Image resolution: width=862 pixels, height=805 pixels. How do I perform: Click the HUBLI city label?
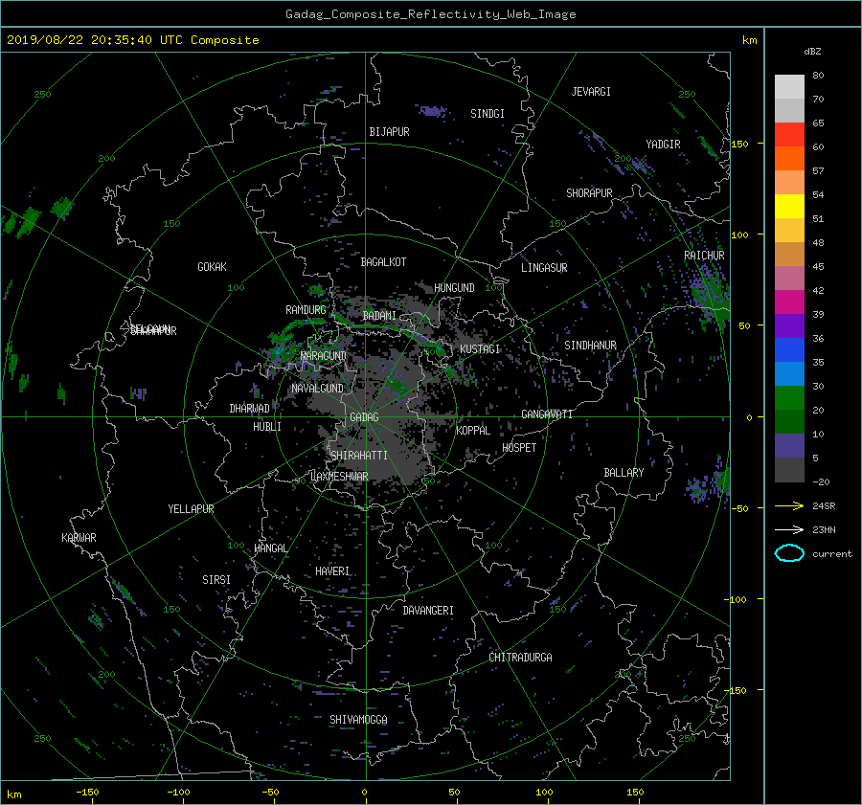(x=267, y=427)
